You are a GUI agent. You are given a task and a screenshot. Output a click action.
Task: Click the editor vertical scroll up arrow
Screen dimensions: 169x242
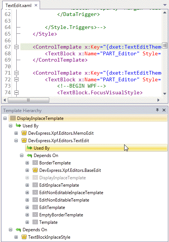tap(165, 13)
